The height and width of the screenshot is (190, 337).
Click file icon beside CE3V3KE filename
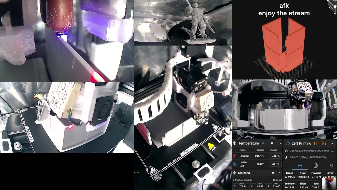tap(286, 151)
